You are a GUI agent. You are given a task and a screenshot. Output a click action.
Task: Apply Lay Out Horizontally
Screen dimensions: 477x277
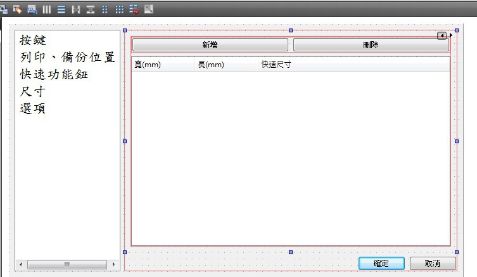46,10
